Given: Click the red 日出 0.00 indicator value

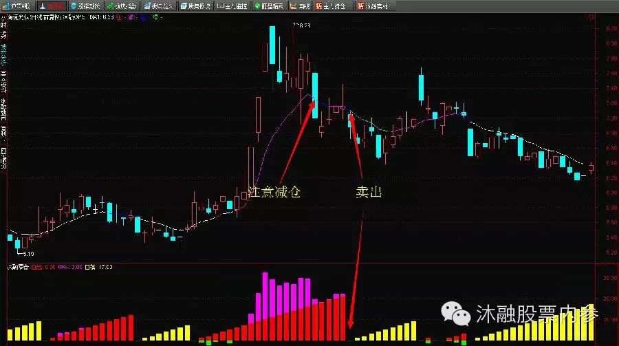Looking at the screenshot, I should click(x=43, y=267).
